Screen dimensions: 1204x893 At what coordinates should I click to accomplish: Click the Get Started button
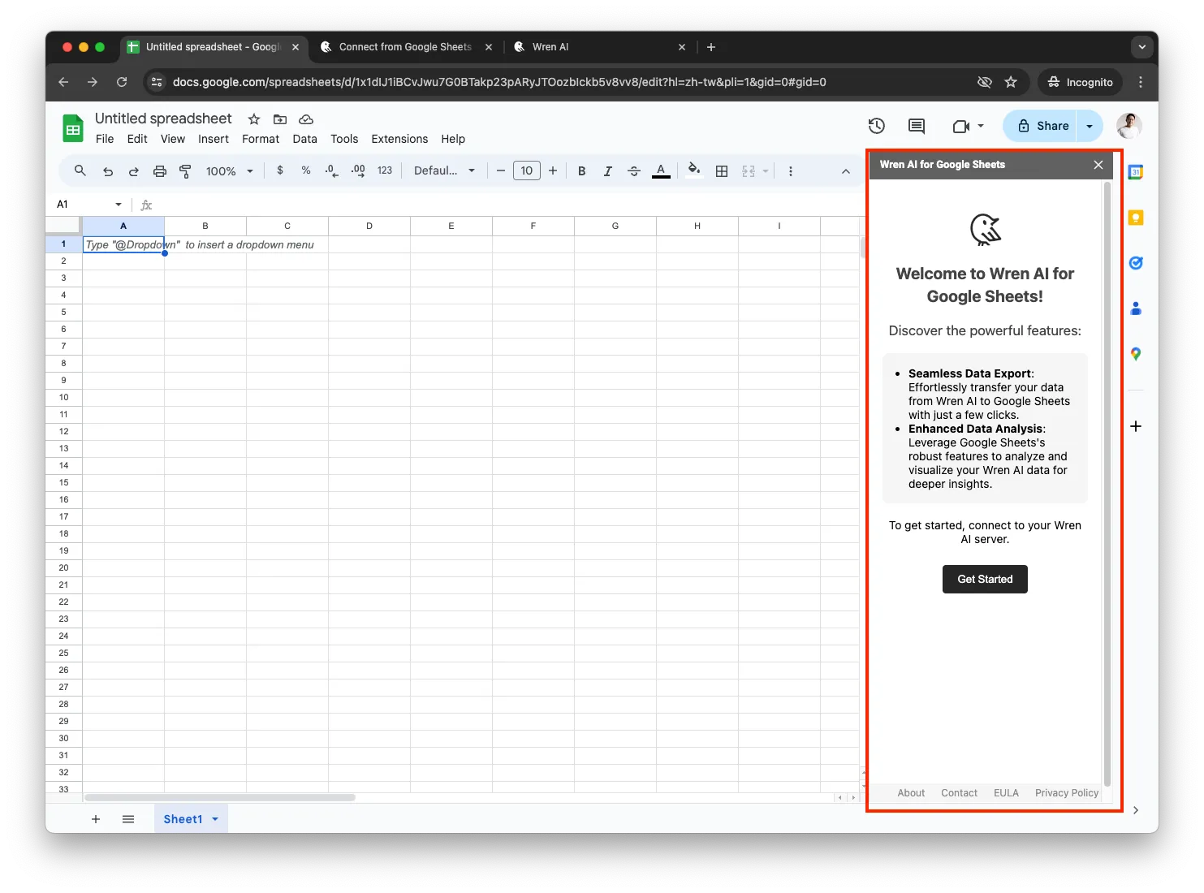985,579
